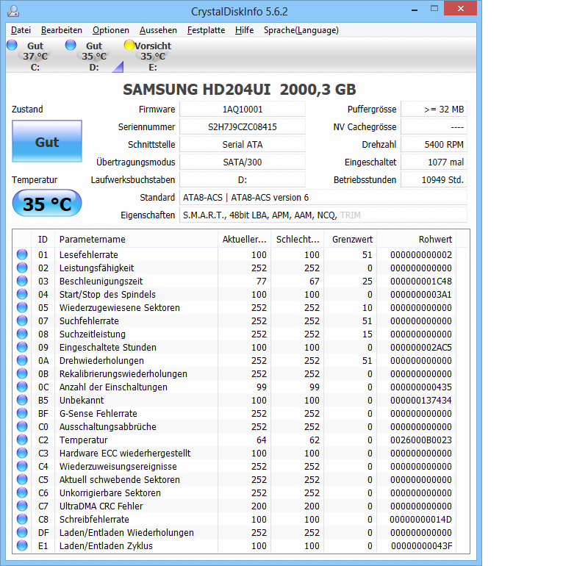
Task: Click the yellow Vorsicht status orb
Action: click(x=129, y=45)
